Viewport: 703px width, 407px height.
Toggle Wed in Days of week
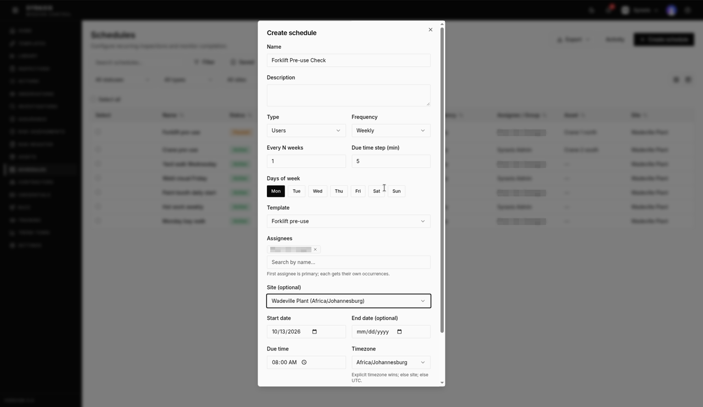[x=317, y=191]
